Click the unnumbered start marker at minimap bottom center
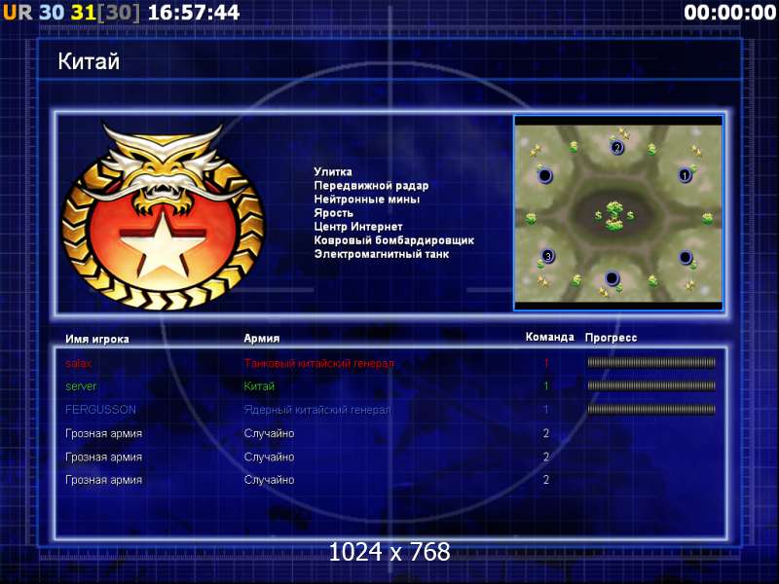The height and width of the screenshot is (584, 779). (612, 277)
